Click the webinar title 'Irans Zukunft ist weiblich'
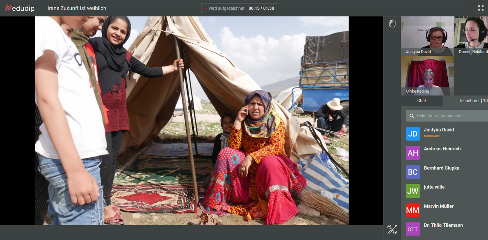 77,8
